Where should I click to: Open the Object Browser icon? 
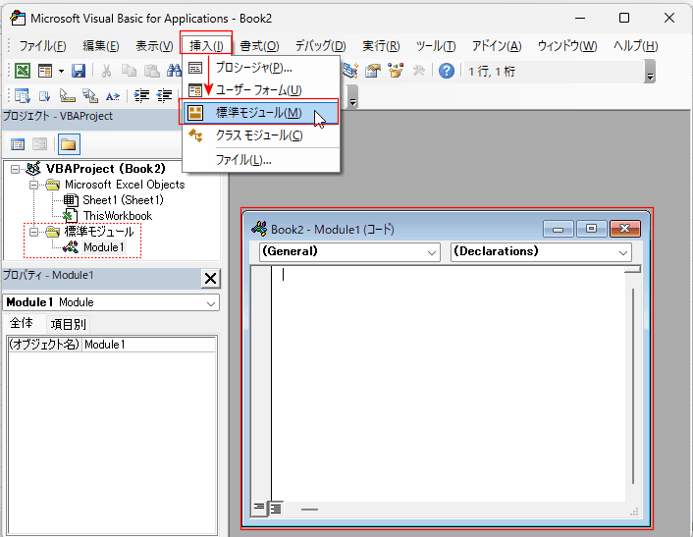[396, 71]
